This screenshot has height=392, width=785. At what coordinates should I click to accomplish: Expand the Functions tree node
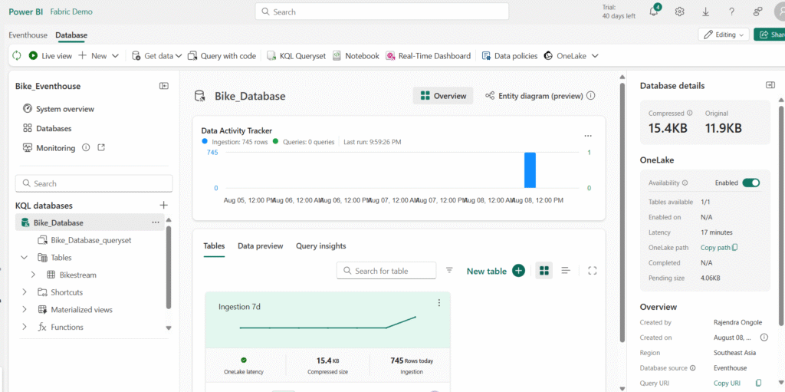[x=24, y=327]
